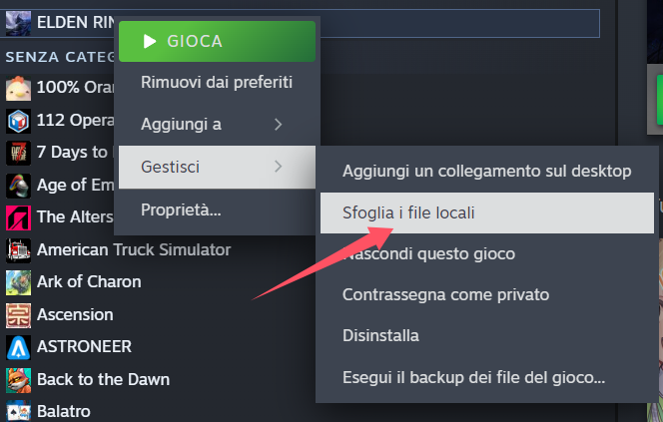Click the ASTRONEER blue icon
The height and width of the screenshot is (422, 663).
[x=18, y=347]
